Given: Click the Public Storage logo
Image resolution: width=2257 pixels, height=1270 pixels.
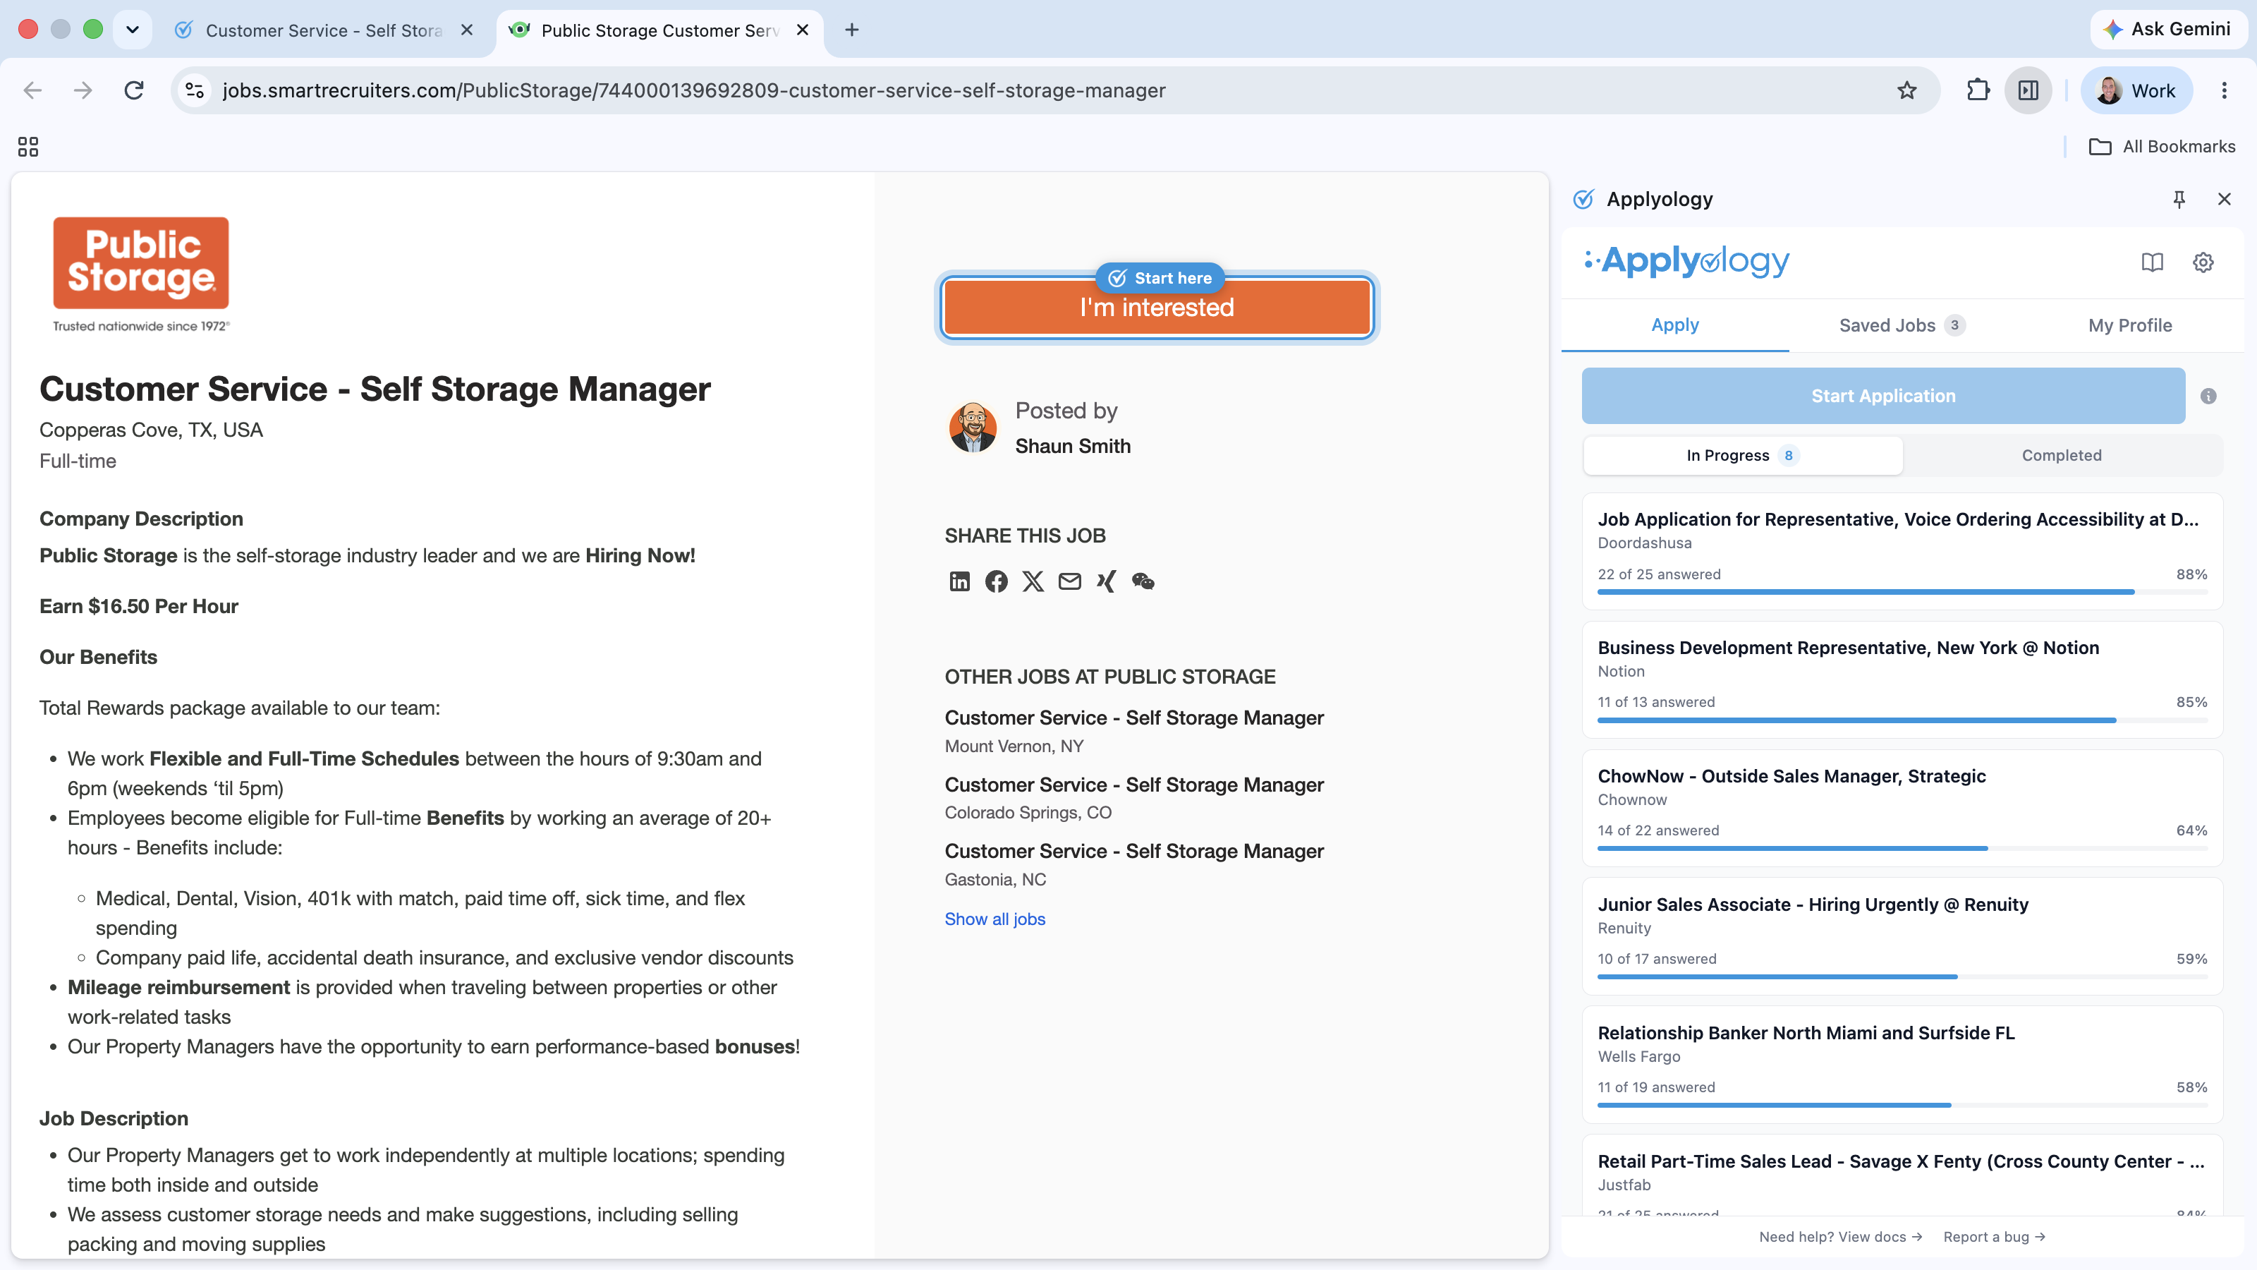Looking at the screenshot, I should pyautogui.click(x=141, y=274).
